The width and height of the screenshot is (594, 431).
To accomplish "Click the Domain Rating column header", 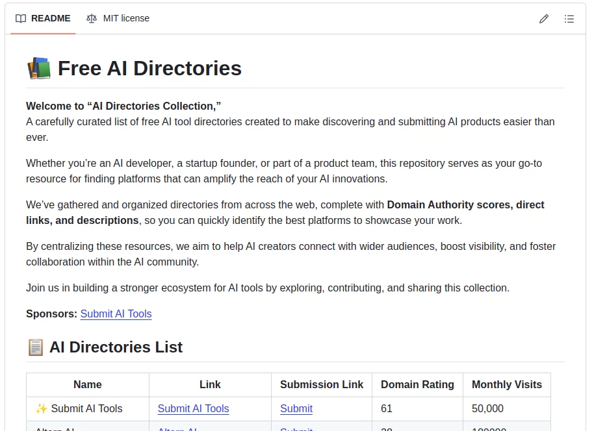I will click(x=417, y=384).
